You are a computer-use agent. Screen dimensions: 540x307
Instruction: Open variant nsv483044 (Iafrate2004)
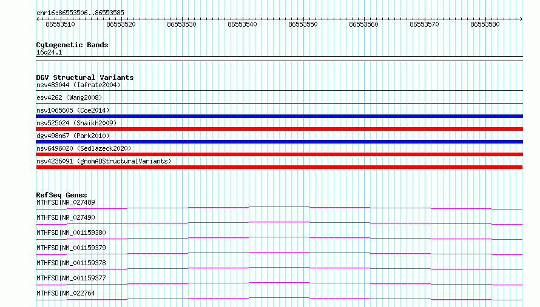pyautogui.click(x=78, y=85)
